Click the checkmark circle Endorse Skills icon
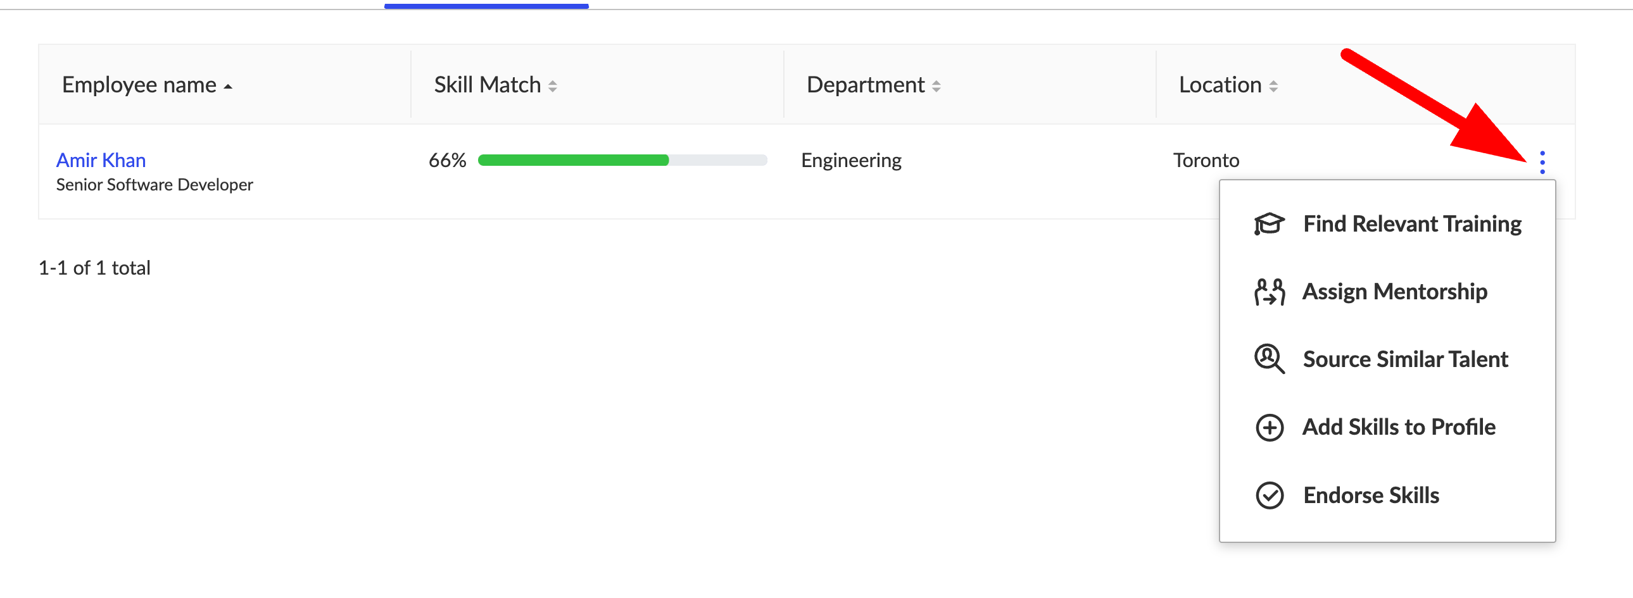 coord(1269,495)
